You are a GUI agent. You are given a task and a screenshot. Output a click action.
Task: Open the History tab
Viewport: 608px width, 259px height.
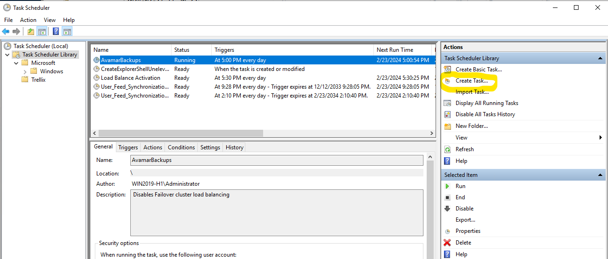pyautogui.click(x=234, y=147)
